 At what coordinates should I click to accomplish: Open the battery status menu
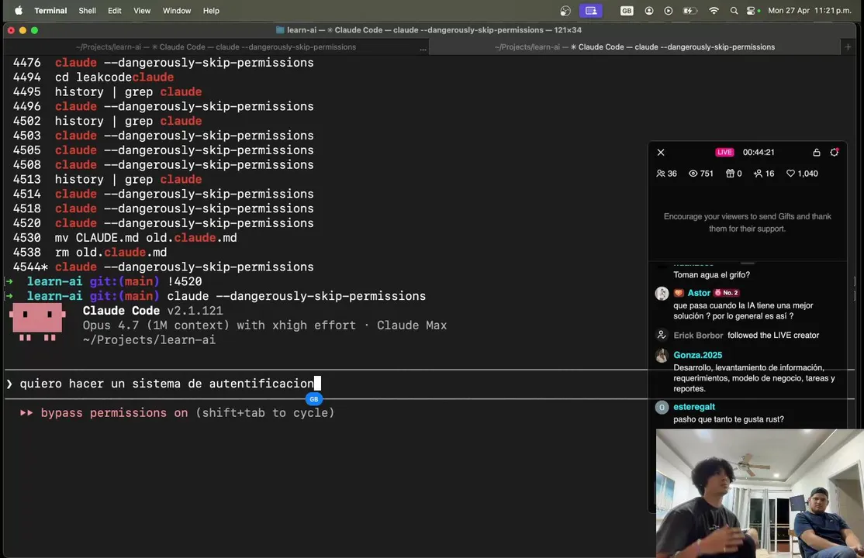point(689,11)
